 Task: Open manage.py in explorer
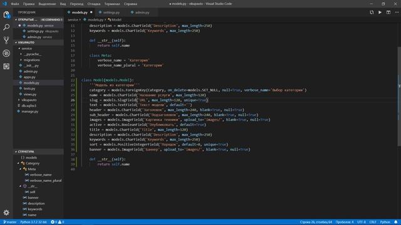coord(30,111)
